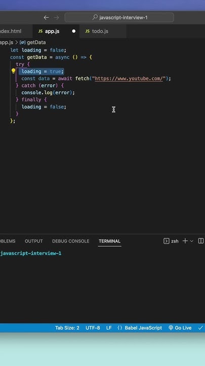The width and height of the screenshot is (205, 366).
Task: Switch to the app.js tab
Action: coord(52,31)
